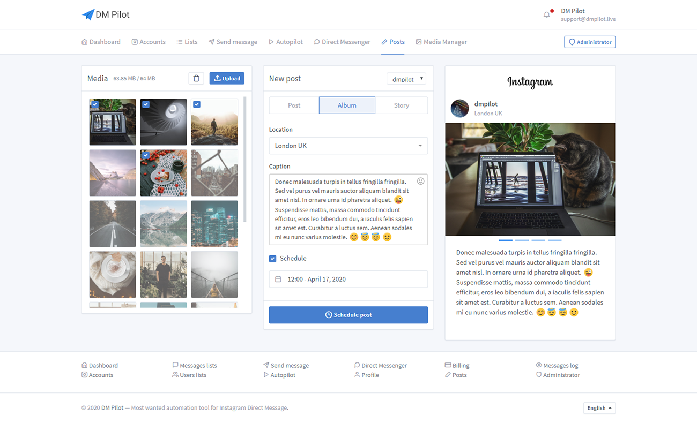Image resolution: width=697 pixels, height=423 pixels.
Task: Open Send message in top navigation
Action: (233, 42)
